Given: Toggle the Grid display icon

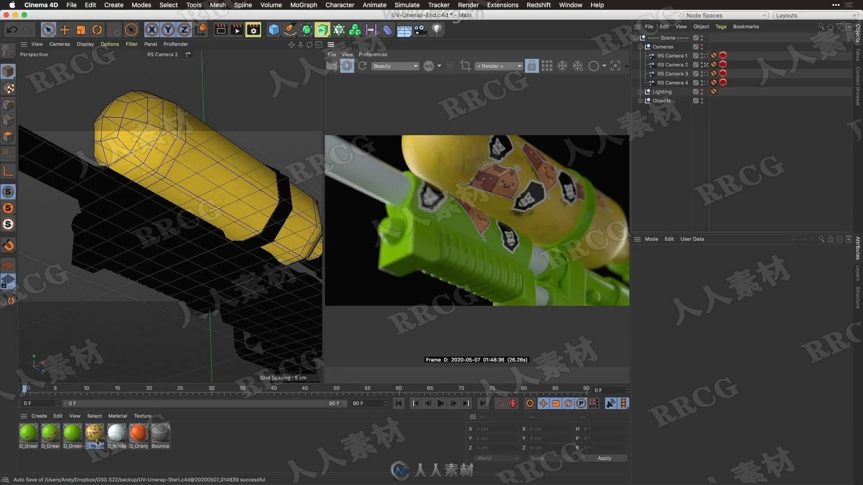Looking at the screenshot, I should pos(547,65).
